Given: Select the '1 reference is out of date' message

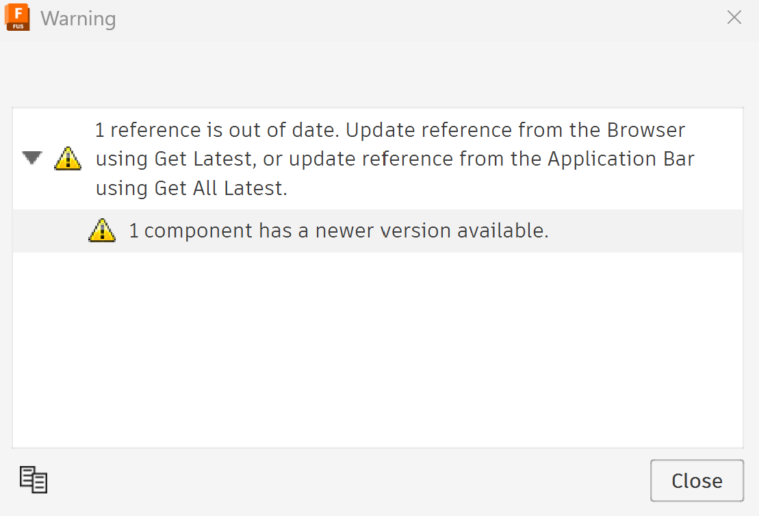Looking at the screenshot, I should click(378, 159).
